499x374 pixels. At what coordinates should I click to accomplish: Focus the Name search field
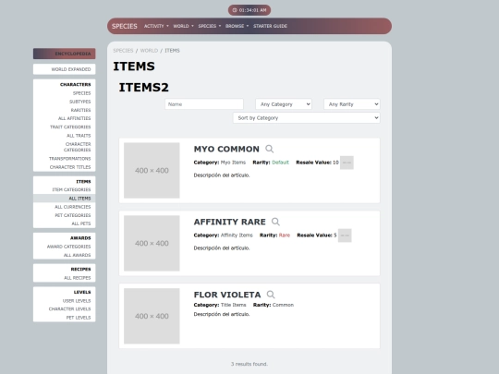204,104
